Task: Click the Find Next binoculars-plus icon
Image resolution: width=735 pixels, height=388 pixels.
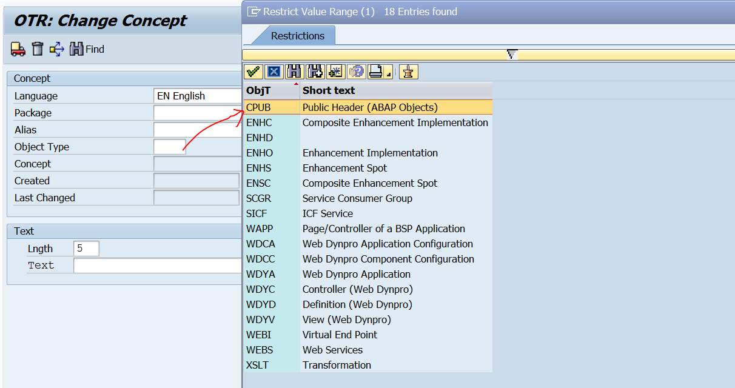Action: (315, 72)
